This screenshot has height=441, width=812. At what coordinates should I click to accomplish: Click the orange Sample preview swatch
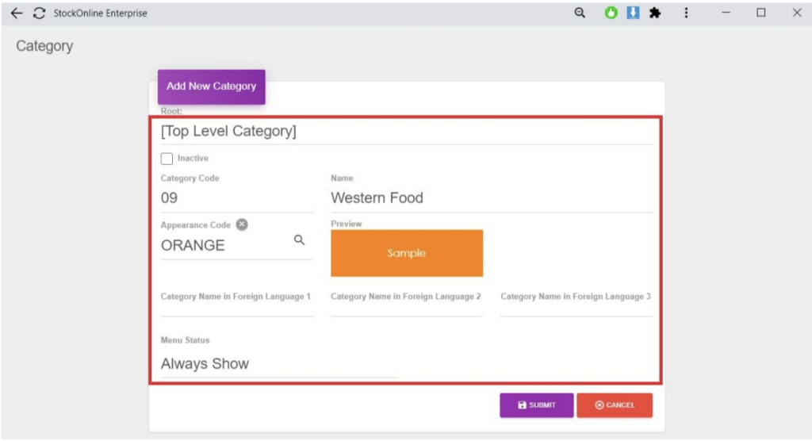point(407,253)
